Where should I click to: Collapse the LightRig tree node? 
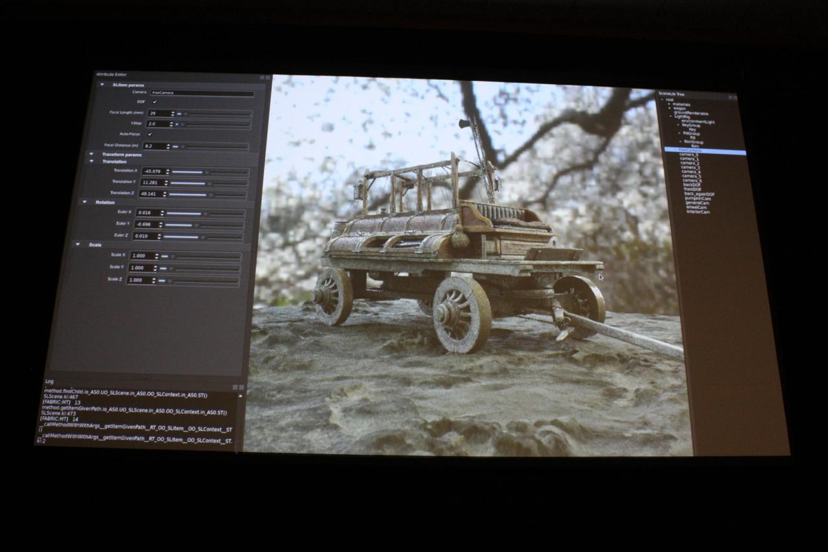[671, 116]
